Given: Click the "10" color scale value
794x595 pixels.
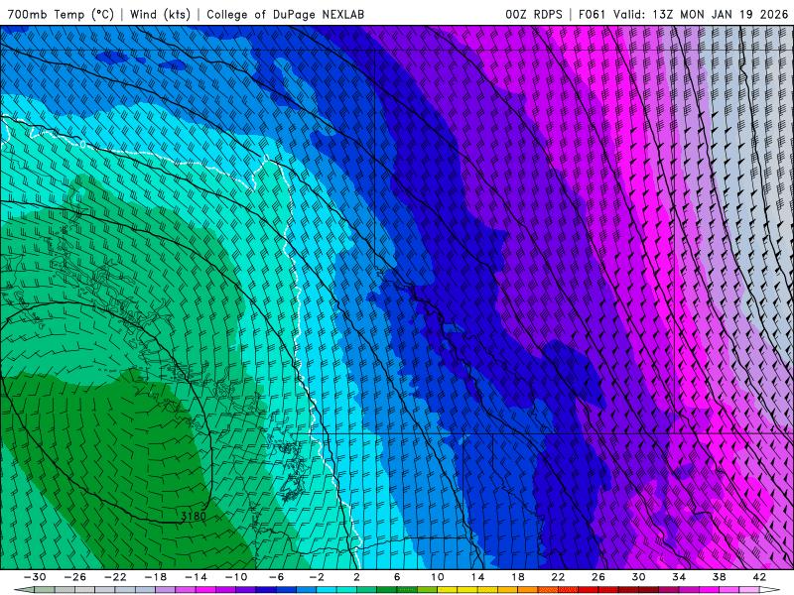Looking at the screenshot, I should pos(438,577).
